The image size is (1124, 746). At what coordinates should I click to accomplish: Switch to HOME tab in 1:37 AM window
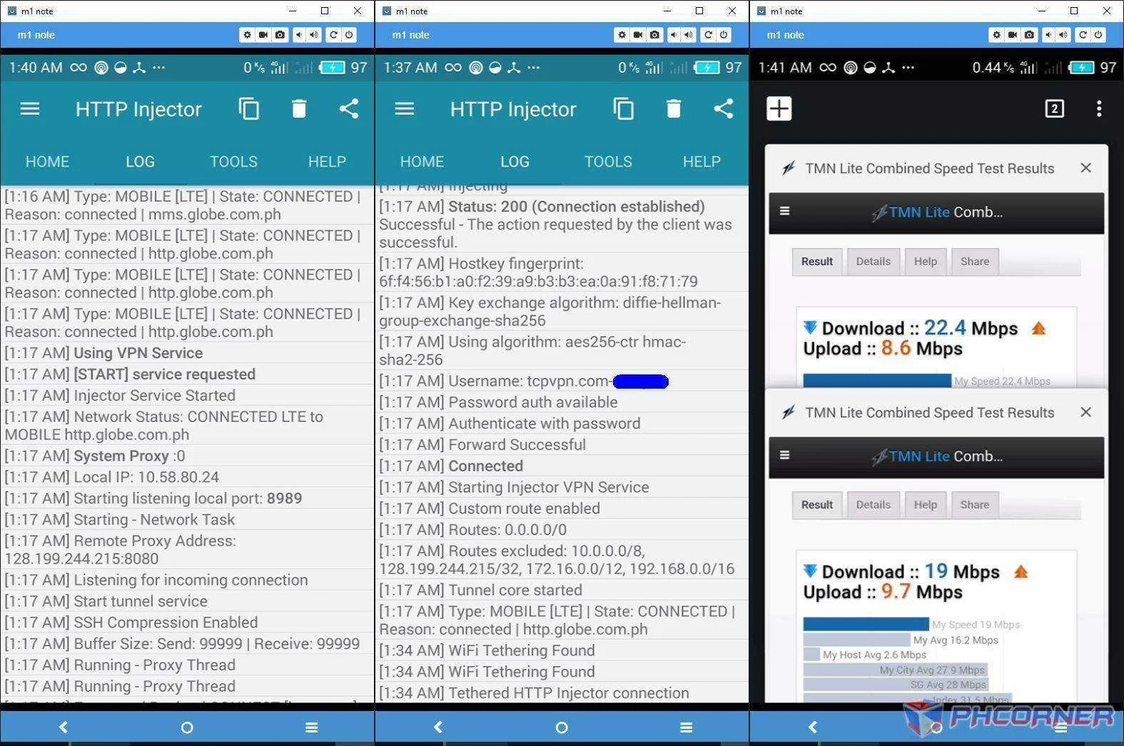coord(422,162)
